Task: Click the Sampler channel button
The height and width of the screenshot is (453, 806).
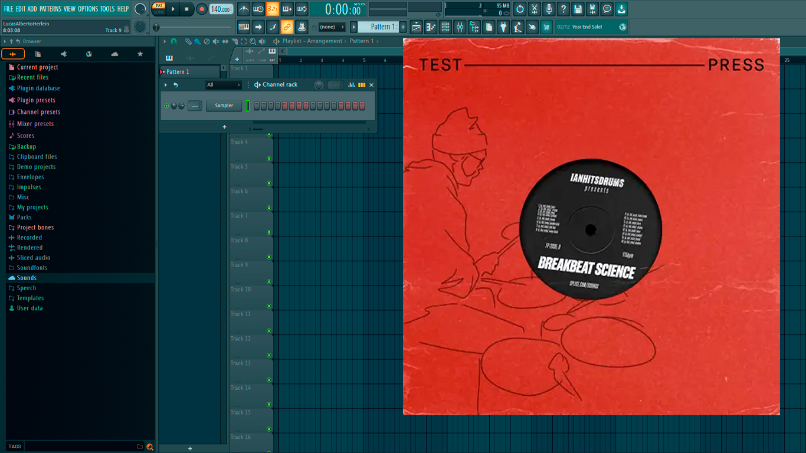Action: coord(224,106)
